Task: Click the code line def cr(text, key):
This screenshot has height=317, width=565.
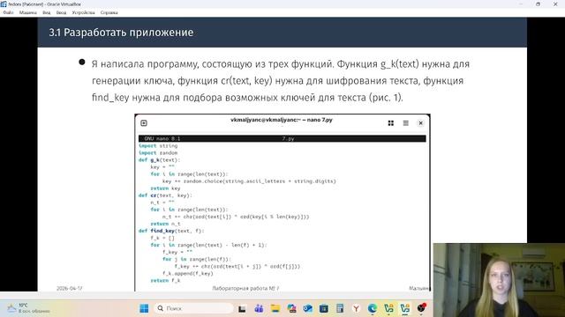Action: pyautogui.click(x=165, y=195)
